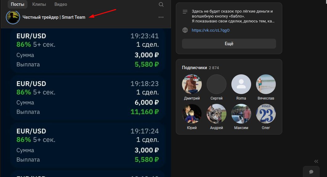
Task: Open Честный трейдер profile avatar
Action: point(13,17)
